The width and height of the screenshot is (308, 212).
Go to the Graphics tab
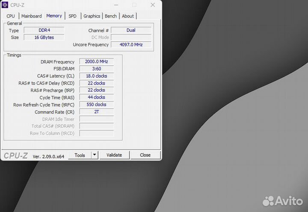92,16
